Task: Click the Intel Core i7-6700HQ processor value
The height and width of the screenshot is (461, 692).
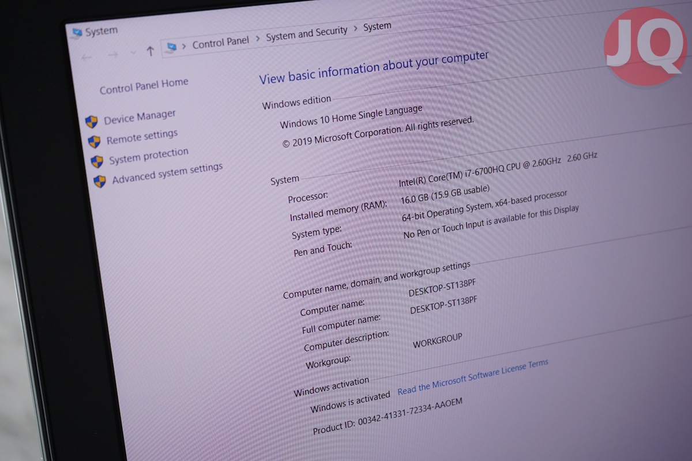Action: tap(498, 168)
